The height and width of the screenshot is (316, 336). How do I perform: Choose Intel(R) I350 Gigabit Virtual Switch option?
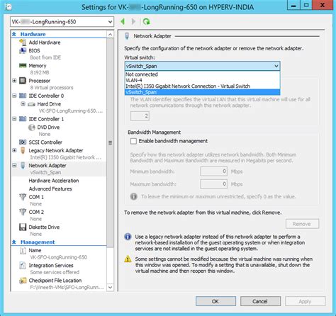point(202,86)
